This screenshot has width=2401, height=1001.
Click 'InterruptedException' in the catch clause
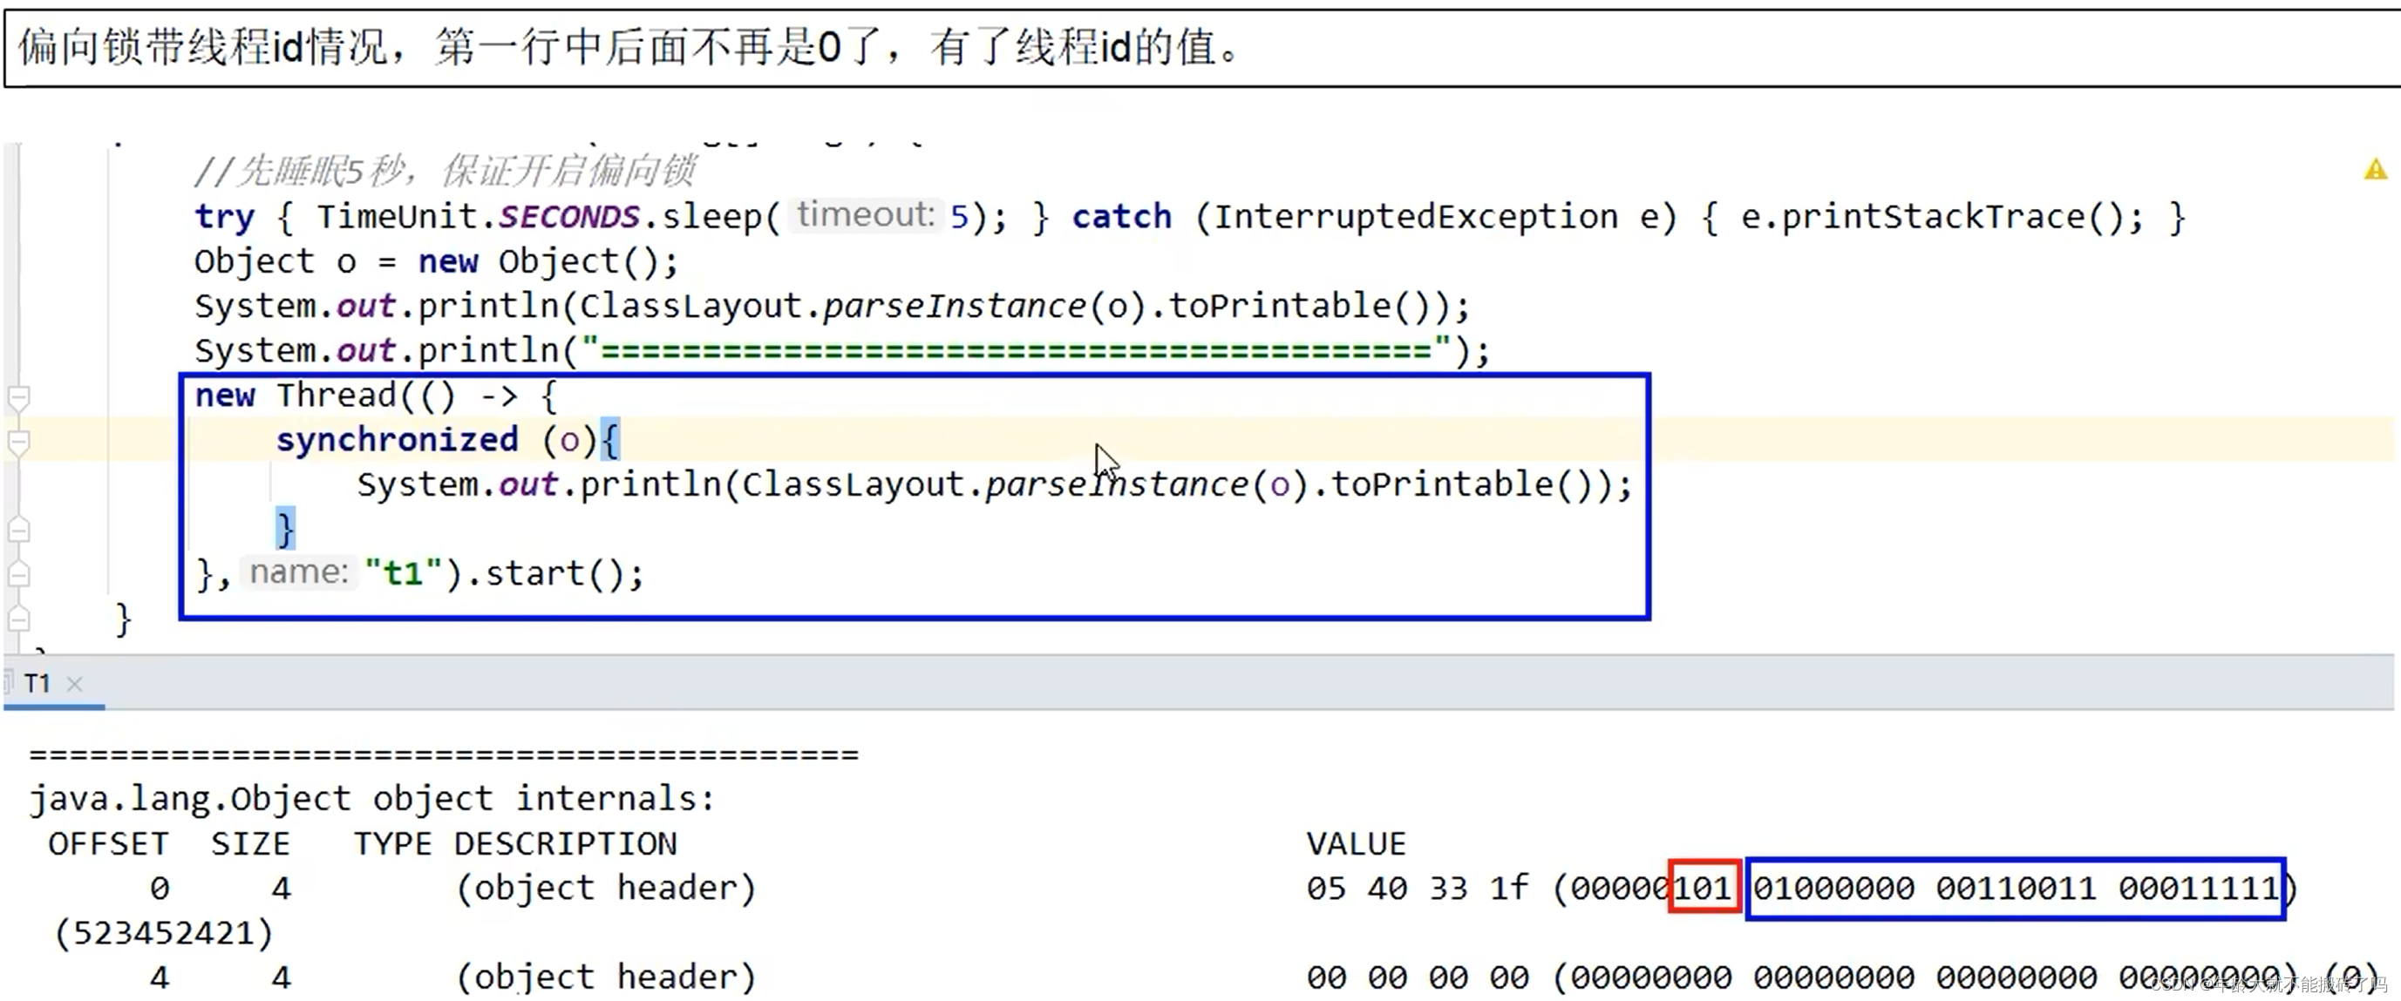tap(1416, 217)
